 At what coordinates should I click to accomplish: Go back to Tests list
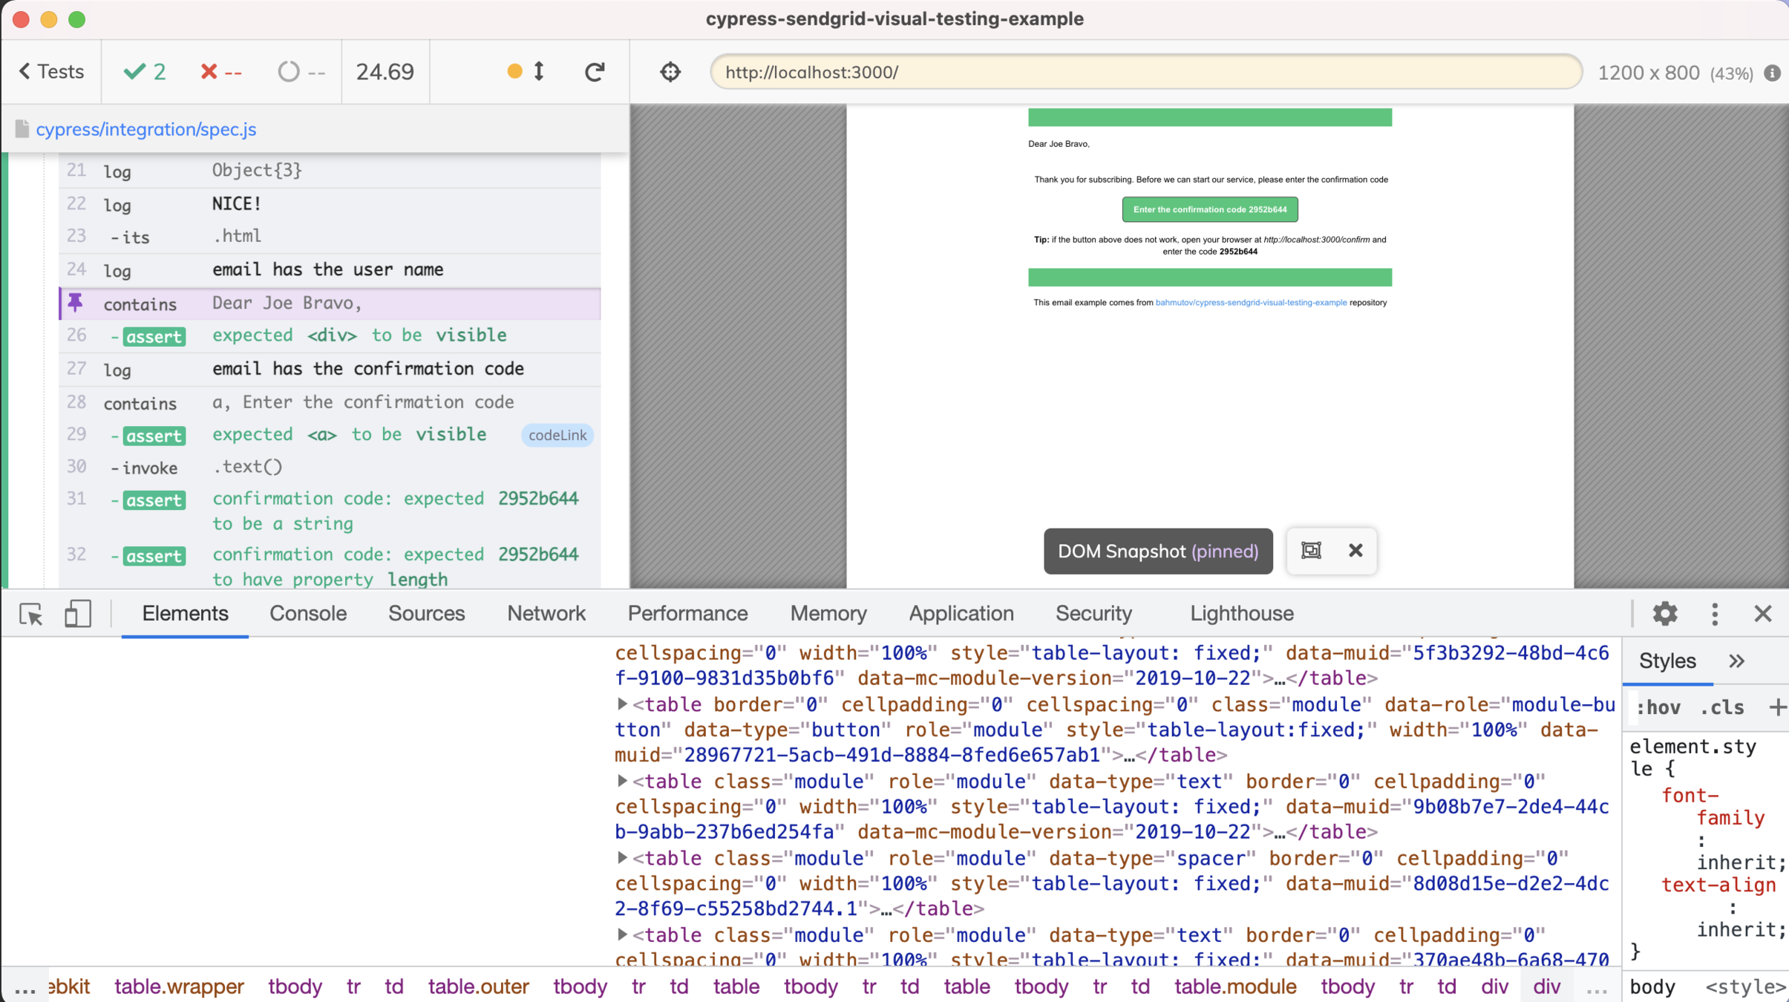click(x=51, y=71)
